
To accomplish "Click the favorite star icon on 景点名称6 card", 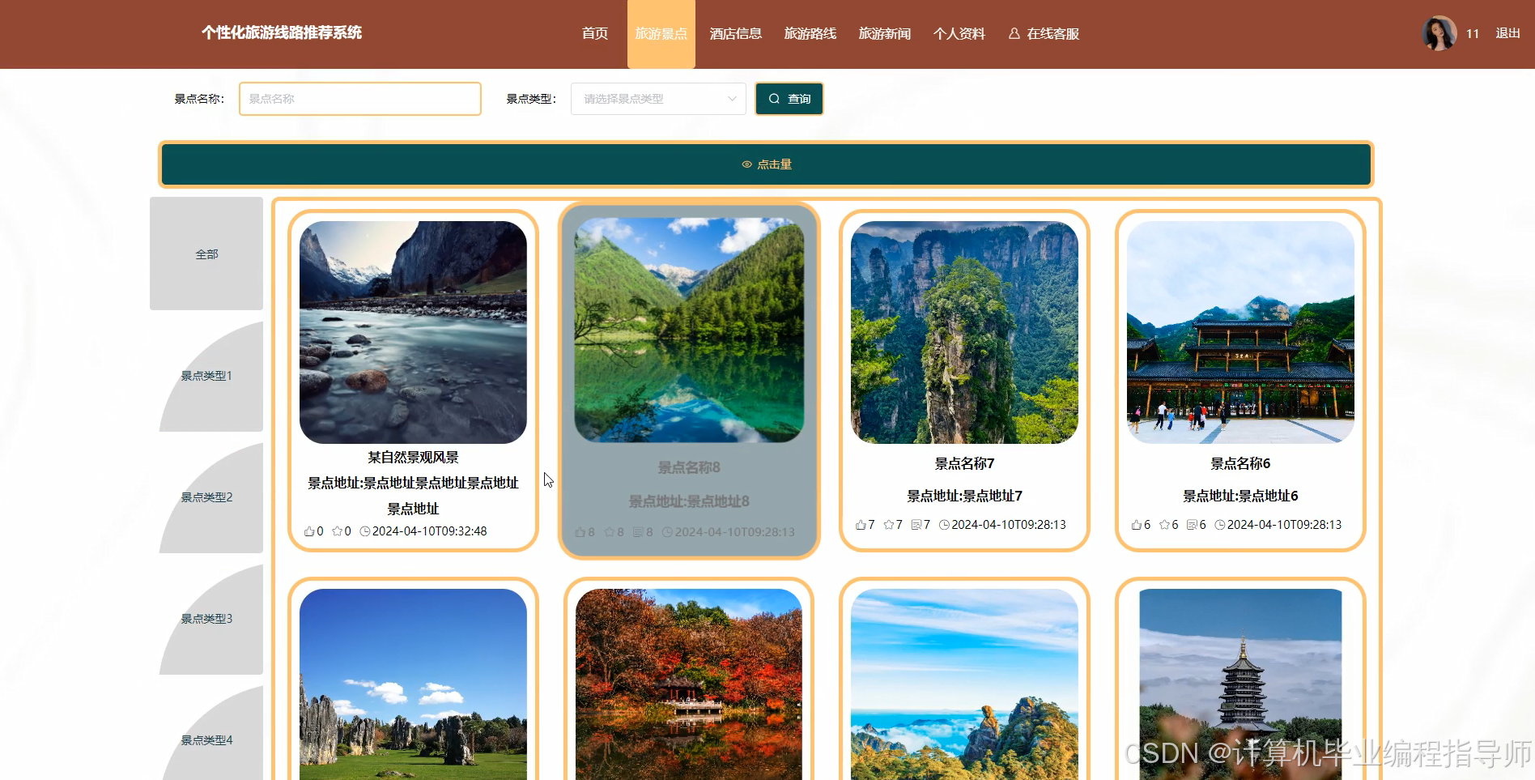I will (1164, 525).
